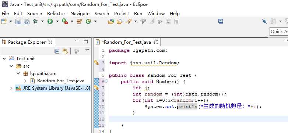Click the New Java Class icon
Image resolution: width=288 pixels, height=133 pixels.
(88, 21)
